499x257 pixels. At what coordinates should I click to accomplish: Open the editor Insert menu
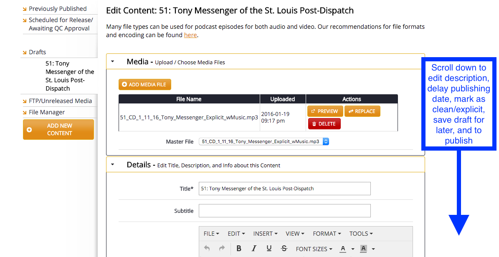coord(266,234)
